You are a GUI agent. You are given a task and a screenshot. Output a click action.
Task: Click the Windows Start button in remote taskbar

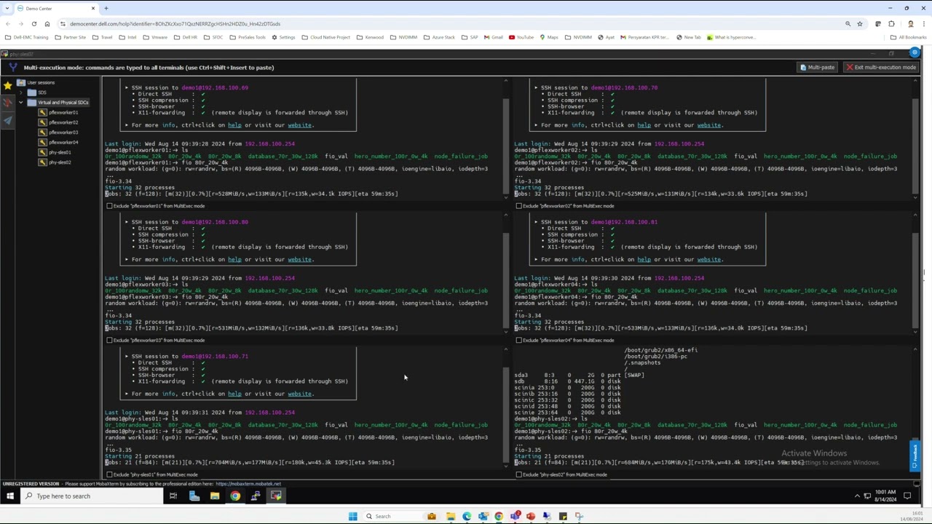click(10, 496)
